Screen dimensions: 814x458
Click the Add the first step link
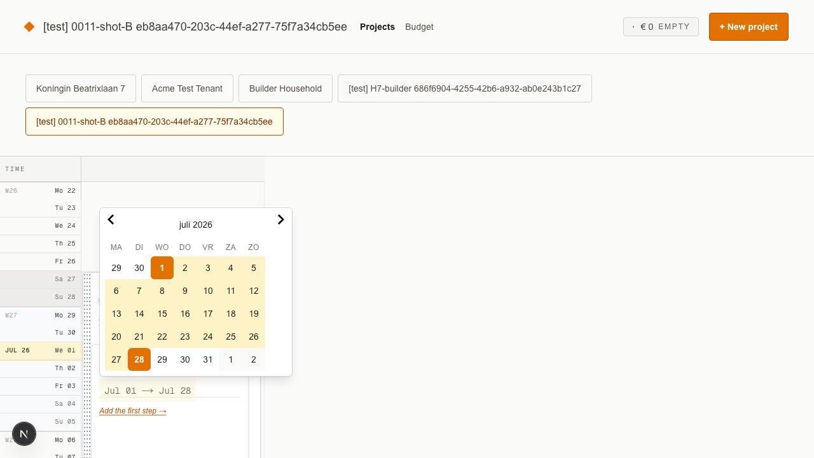[133, 411]
